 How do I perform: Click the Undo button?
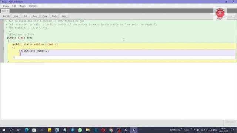click(16, 16)
